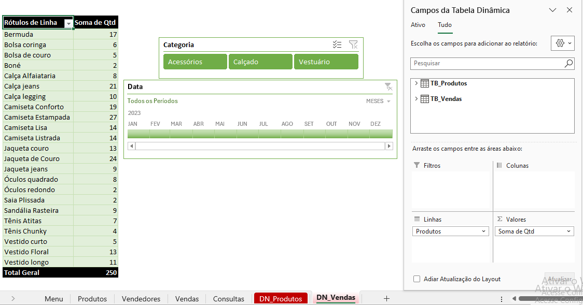Open the sheet tab bar options dots
This screenshot has width=583, height=305.
(502, 299)
